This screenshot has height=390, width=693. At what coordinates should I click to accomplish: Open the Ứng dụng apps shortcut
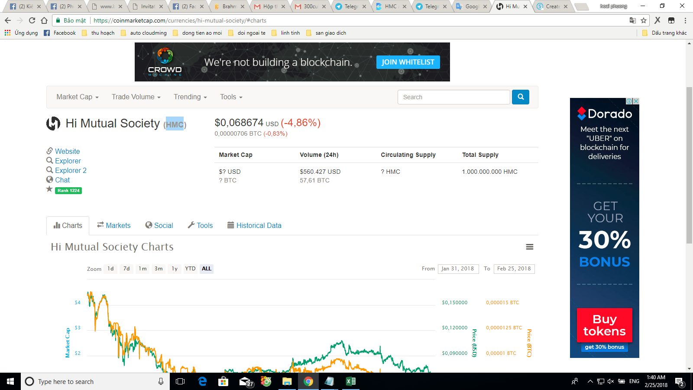(21, 33)
